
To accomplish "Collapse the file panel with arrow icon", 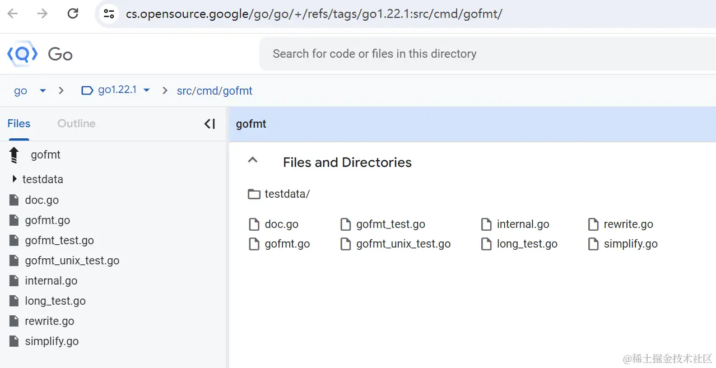I will click(x=210, y=124).
